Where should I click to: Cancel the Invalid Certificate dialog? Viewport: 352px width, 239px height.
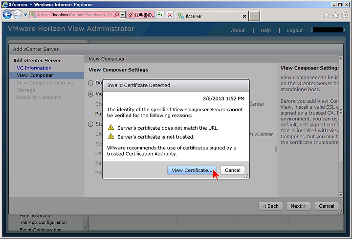[233, 170]
